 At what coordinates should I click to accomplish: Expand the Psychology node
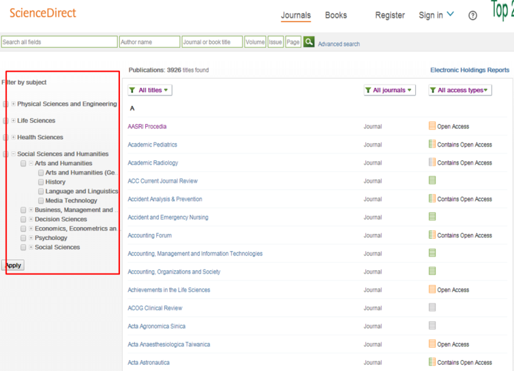click(x=31, y=237)
